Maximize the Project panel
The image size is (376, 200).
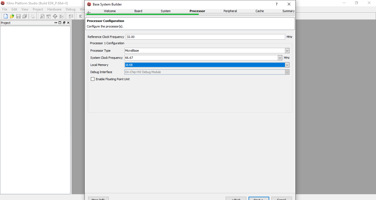[x=60, y=23]
